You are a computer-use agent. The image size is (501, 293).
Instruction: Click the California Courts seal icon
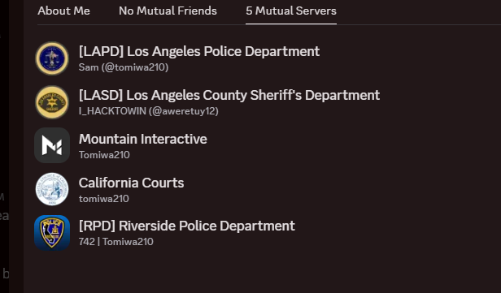pyautogui.click(x=52, y=189)
